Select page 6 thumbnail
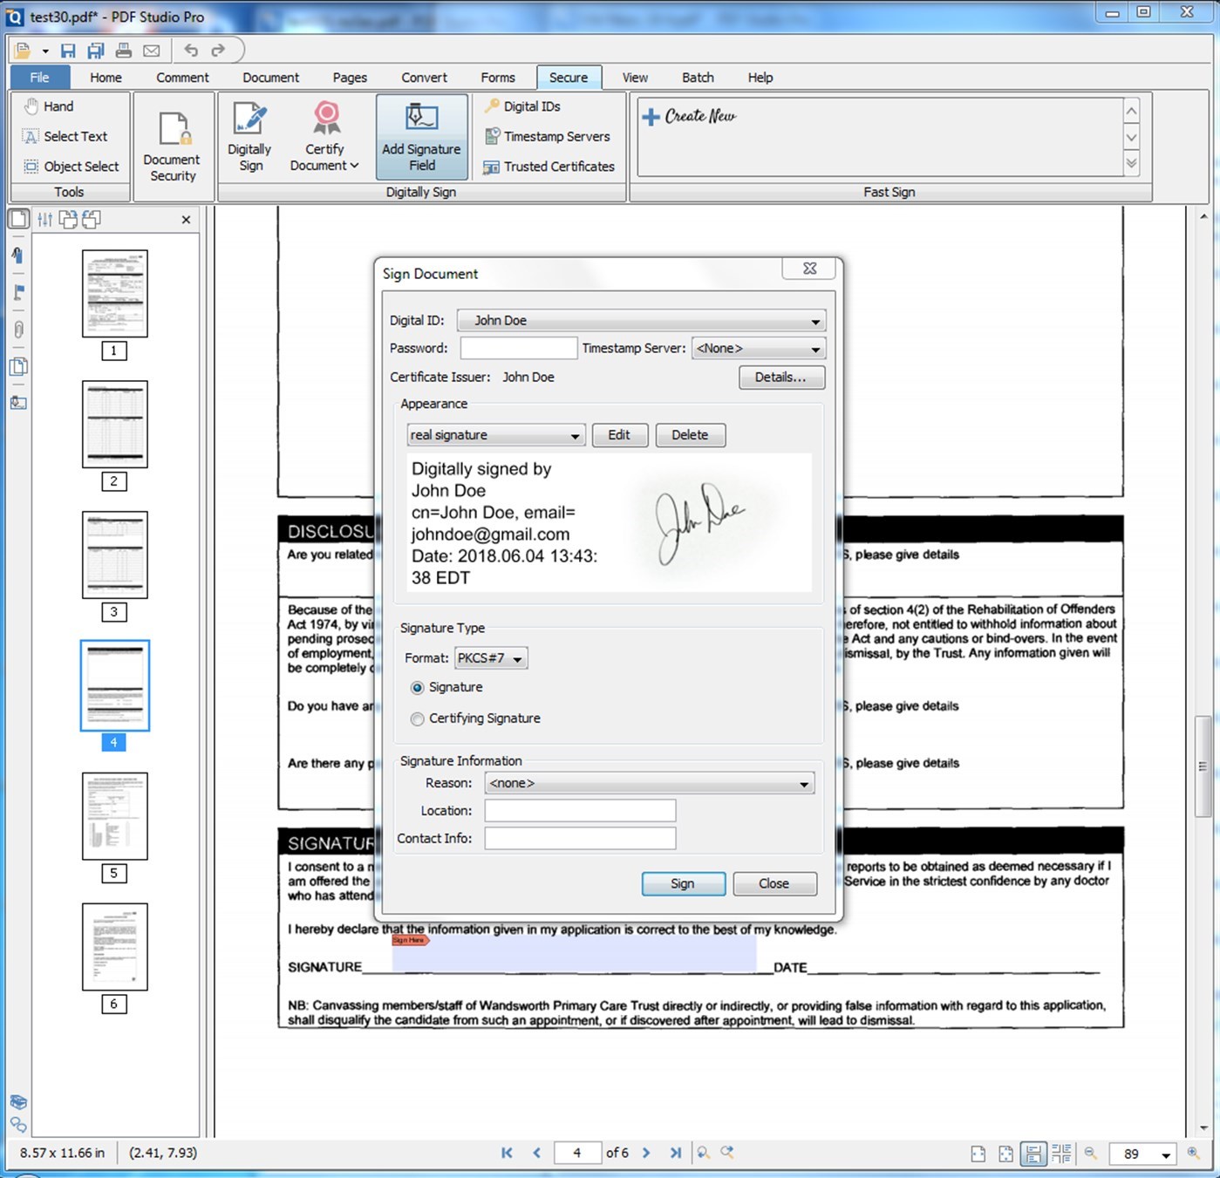The image size is (1220, 1178). tap(115, 947)
